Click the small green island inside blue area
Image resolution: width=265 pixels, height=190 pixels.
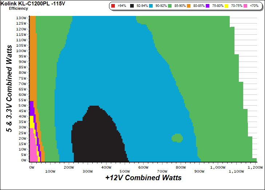[x=177, y=138]
